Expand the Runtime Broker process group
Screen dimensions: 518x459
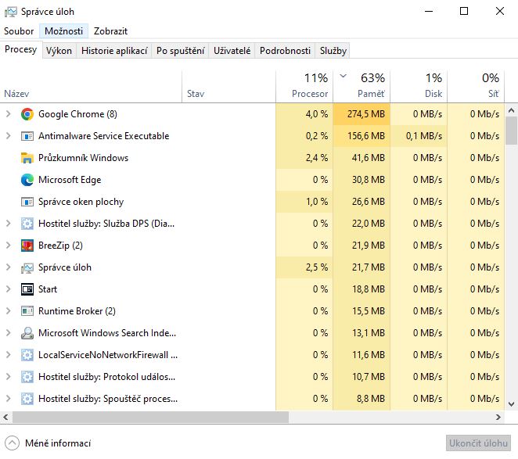(9, 311)
